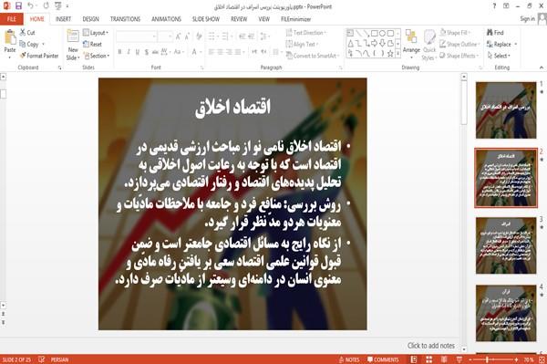Switch to Normal view in status bar

pyautogui.click(x=414, y=359)
